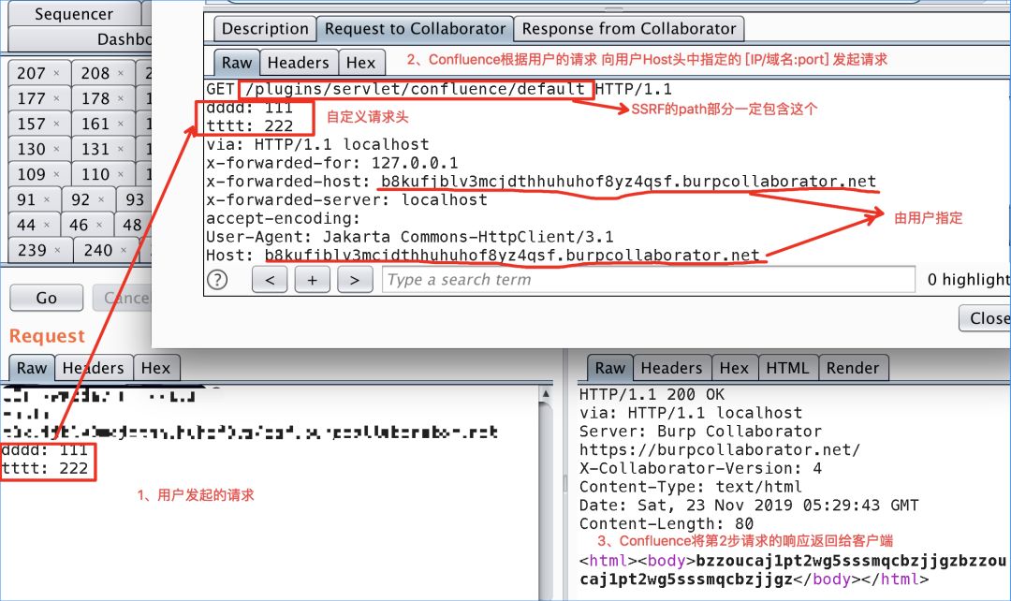The height and width of the screenshot is (601, 1011).
Task: Select Hex tab in Response panel
Action: pyautogui.click(x=734, y=368)
